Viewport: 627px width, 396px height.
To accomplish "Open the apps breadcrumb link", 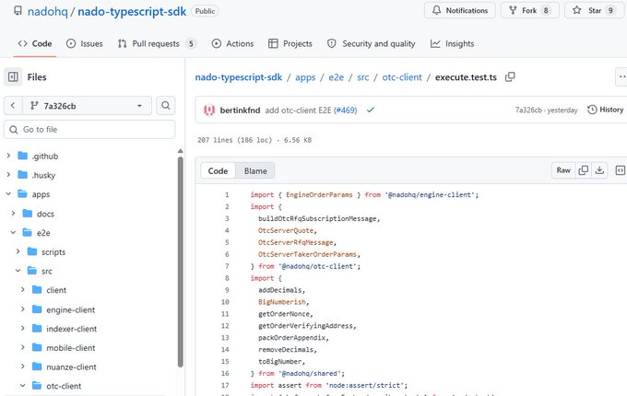I will pyautogui.click(x=305, y=77).
